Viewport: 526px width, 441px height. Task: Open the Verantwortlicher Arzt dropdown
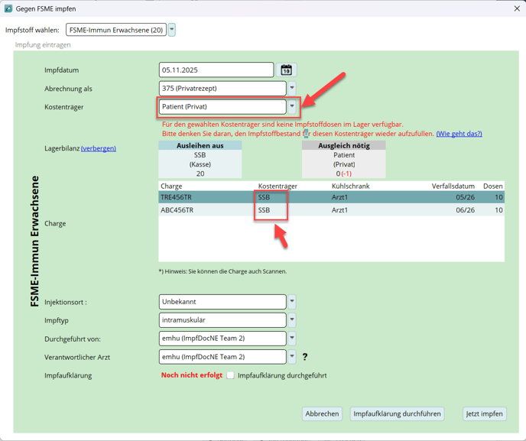[x=291, y=357]
